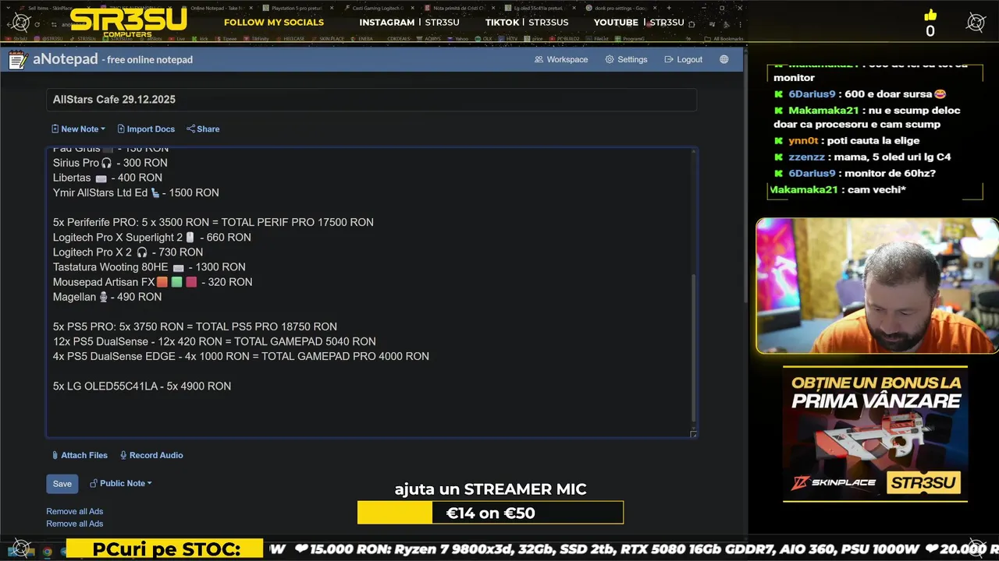Click the second Remove all Ads link
The height and width of the screenshot is (561, 999).
point(74,524)
